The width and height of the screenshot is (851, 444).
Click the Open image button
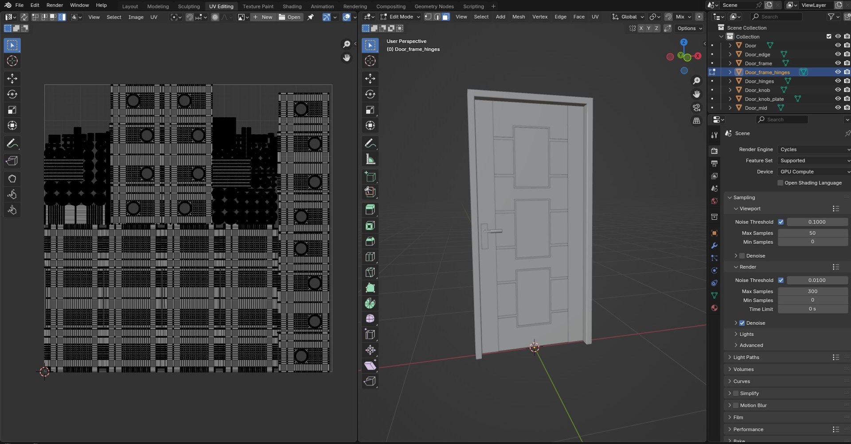tap(289, 17)
